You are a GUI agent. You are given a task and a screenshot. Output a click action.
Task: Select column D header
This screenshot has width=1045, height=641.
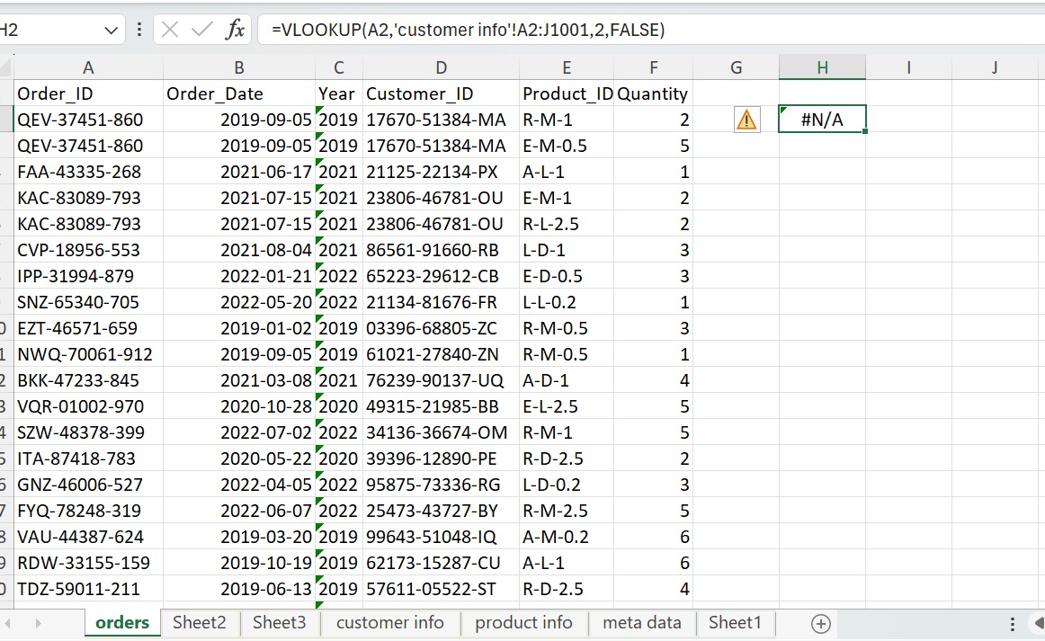[x=442, y=67]
